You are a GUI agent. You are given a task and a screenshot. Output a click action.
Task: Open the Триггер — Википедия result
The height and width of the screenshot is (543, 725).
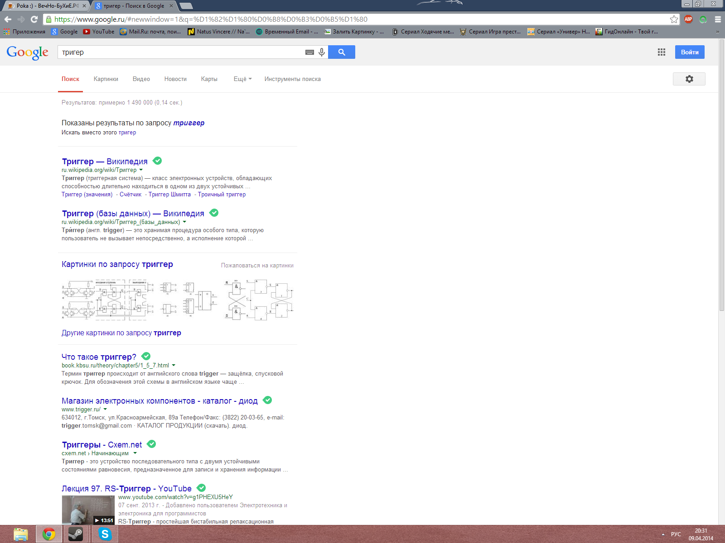tap(105, 162)
